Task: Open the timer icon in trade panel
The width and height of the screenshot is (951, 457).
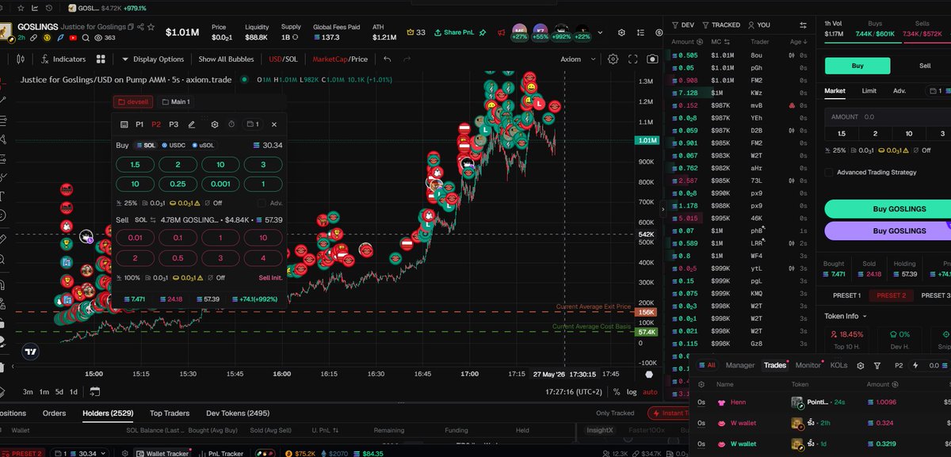Action: click(231, 124)
